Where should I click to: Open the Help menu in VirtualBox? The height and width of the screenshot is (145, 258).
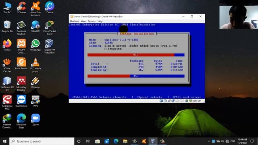pos(100,21)
